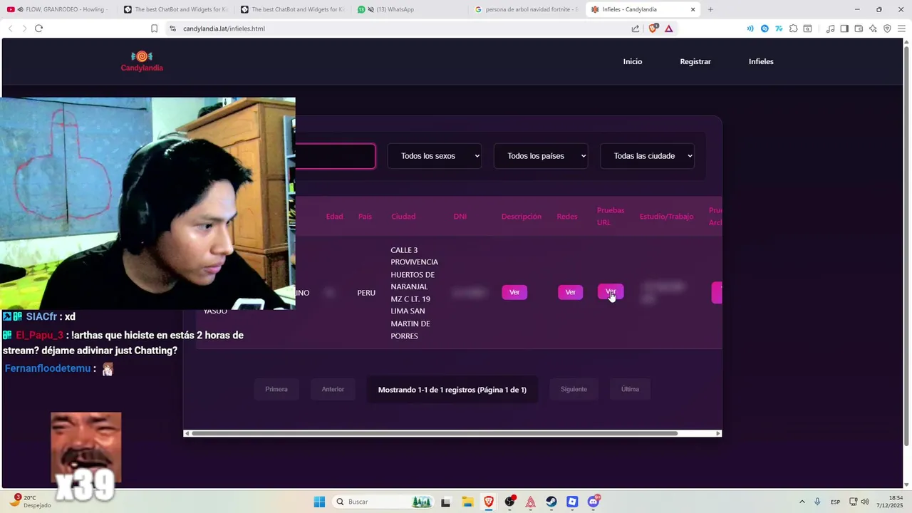Open a new browser tab
The image size is (912, 513).
[x=710, y=9]
